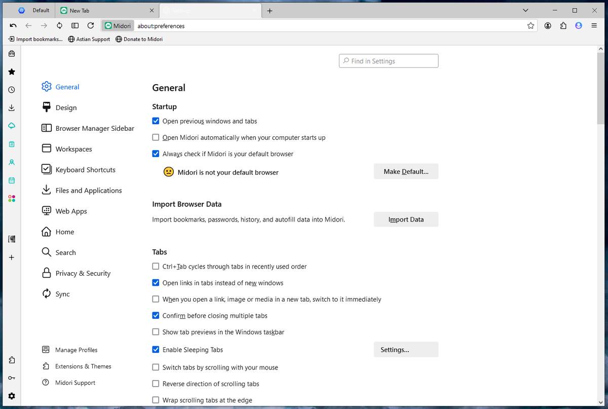
Task: Open the colorful four-dot sidebar icon
Action: pyautogui.click(x=12, y=199)
